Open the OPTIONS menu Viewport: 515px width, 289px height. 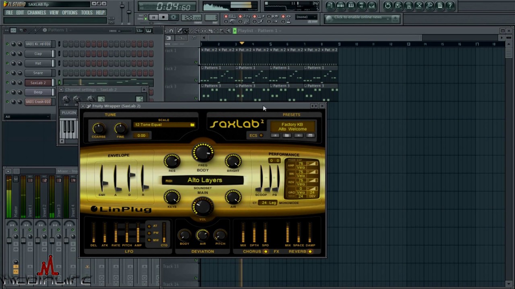pyautogui.click(x=70, y=12)
